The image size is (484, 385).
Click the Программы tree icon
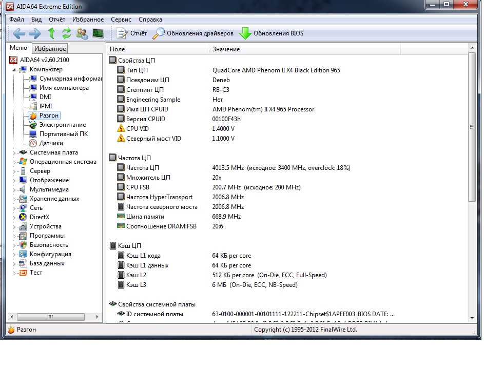click(23, 236)
